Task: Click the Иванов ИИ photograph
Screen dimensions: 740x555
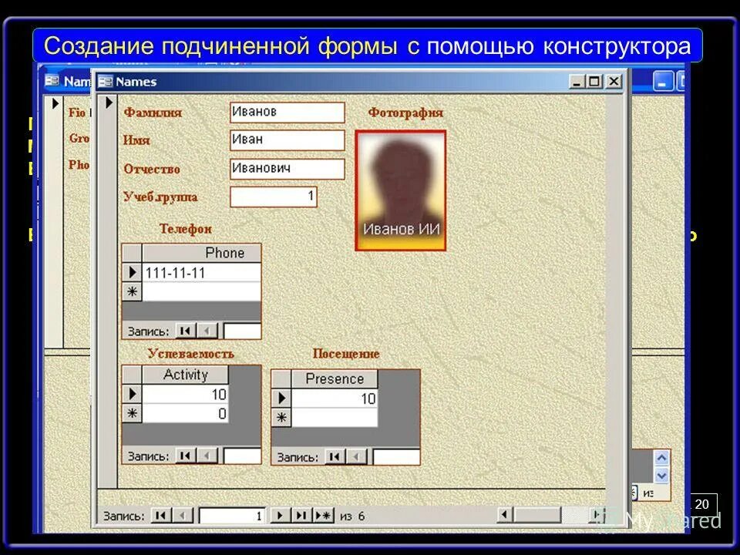Action: [x=401, y=189]
